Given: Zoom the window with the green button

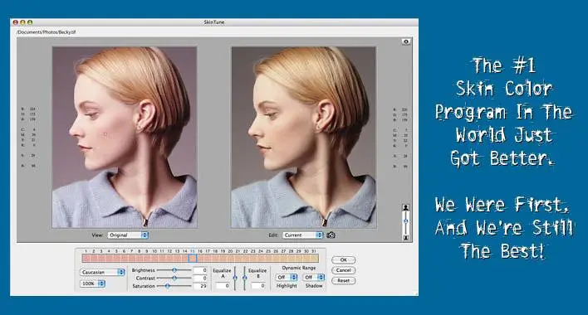Looking at the screenshot, I should click(30, 22).
